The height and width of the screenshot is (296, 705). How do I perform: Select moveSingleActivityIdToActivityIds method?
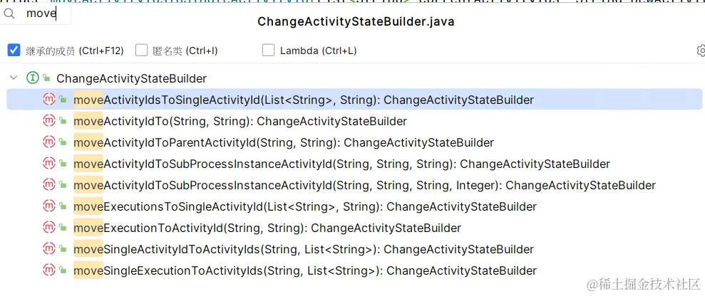(303, 250)
